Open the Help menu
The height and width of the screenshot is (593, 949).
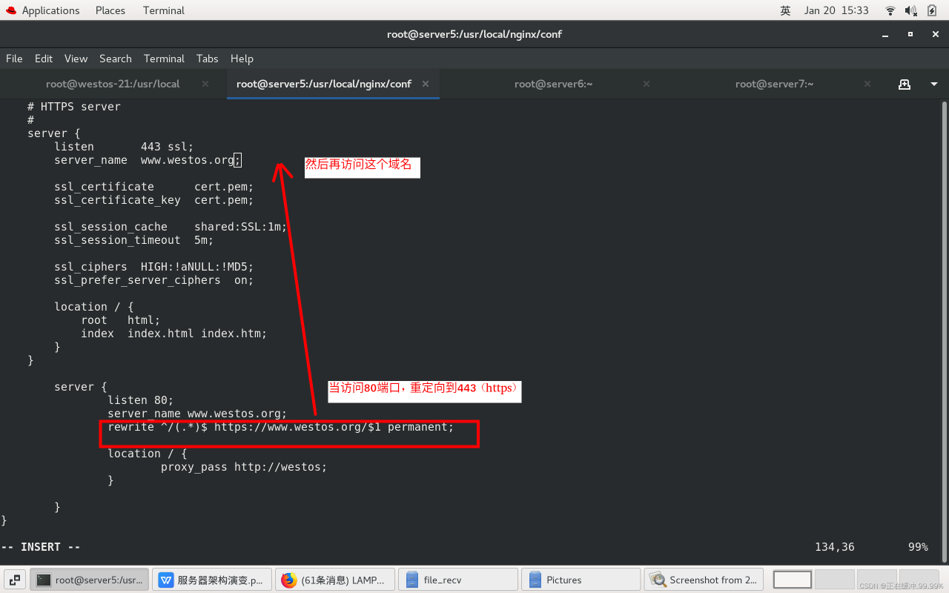pyautogui.click(x=242, y=59)
